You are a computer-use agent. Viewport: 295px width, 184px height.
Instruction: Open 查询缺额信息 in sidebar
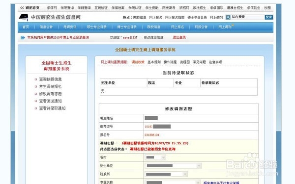(51, 79)
